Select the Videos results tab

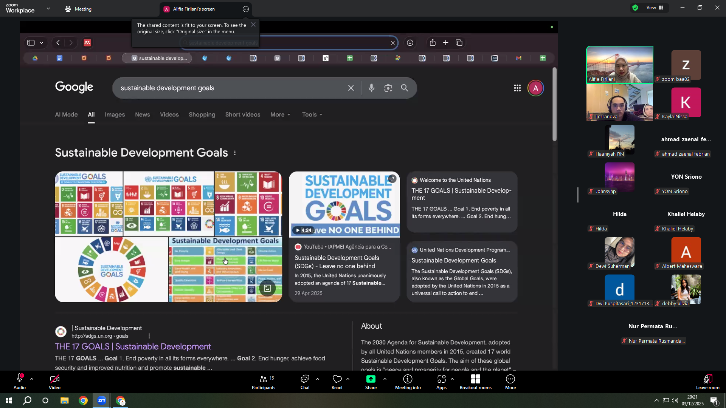pyautogui.click(x=169, y=114)
